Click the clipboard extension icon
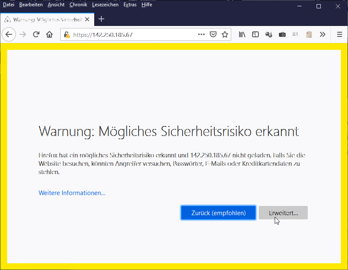Viewport: 348px width, 270px height. click(309, 35)
